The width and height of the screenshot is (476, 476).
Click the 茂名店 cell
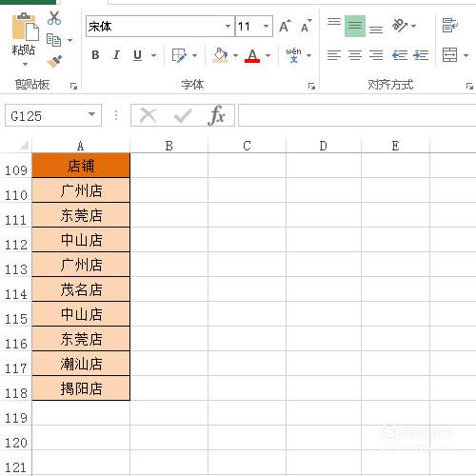81,289
